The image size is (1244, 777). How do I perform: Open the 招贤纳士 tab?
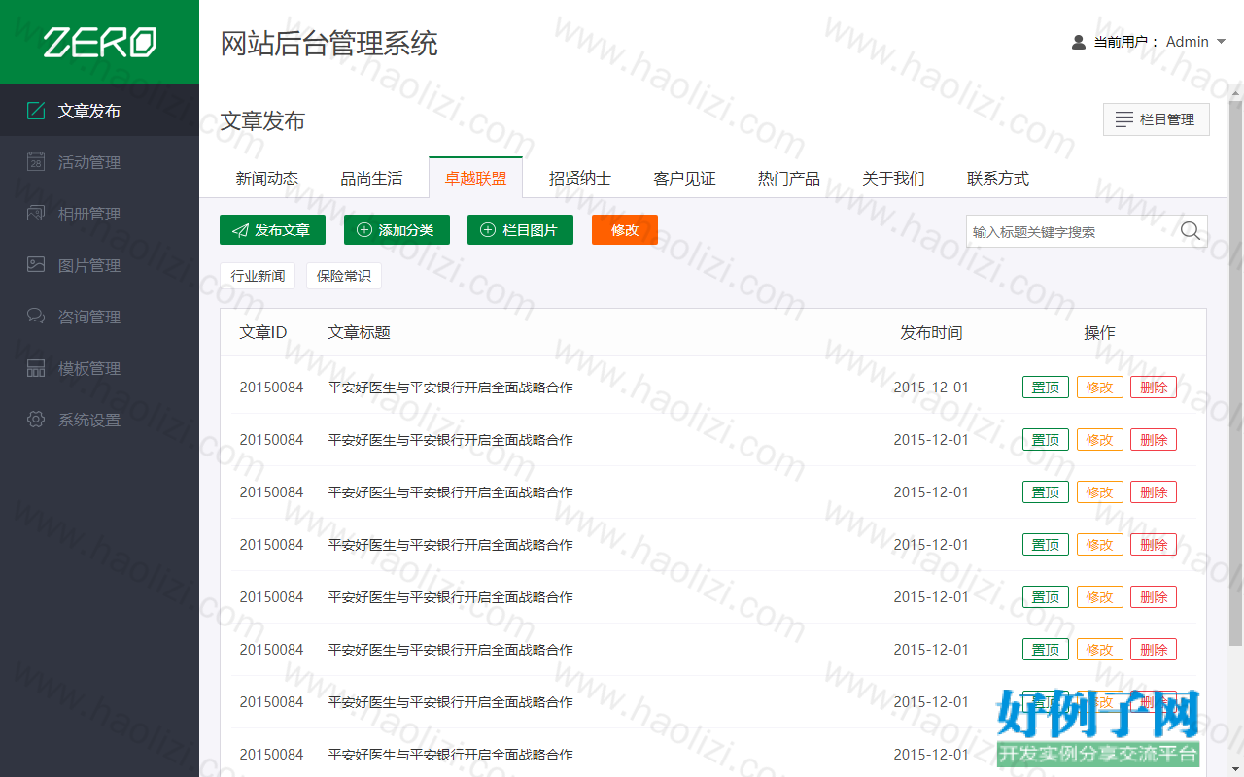point(580,178)
